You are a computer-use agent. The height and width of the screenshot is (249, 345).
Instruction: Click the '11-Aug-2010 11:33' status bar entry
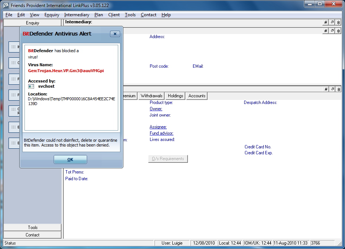[x=291, y=243]
